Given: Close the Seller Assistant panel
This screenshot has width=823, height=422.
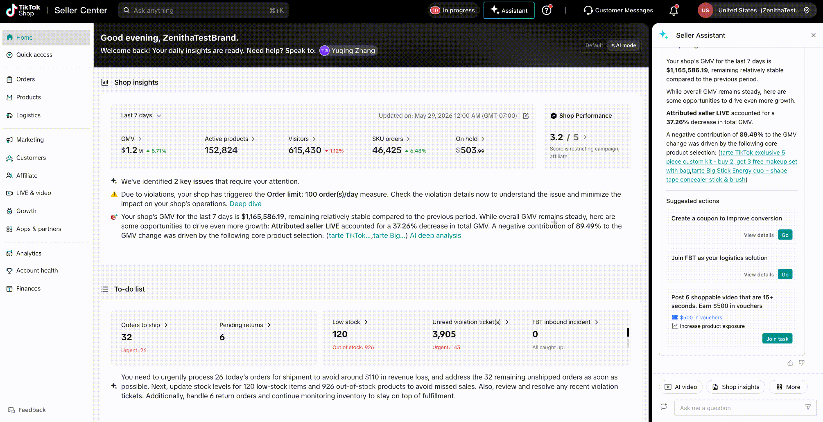Looking at the screenshot, I should pyautogui.click(x=814, y=35).
